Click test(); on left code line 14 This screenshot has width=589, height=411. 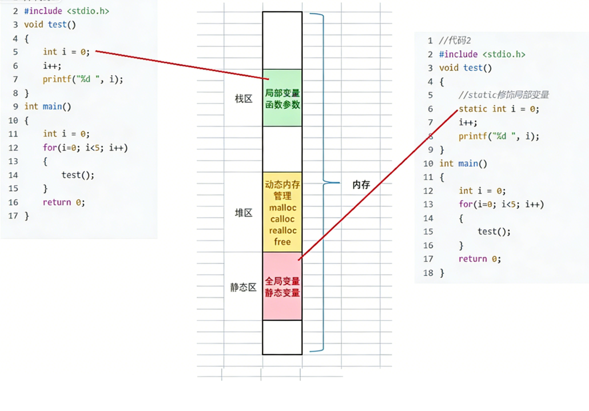point(78,175)
